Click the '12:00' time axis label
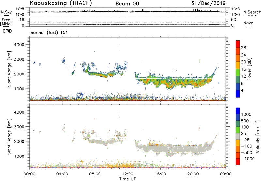The image size is (261, 181). (128, 174)
